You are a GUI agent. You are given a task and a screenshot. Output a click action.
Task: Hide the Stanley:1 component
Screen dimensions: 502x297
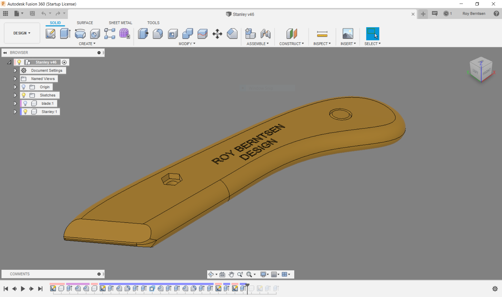25,112
